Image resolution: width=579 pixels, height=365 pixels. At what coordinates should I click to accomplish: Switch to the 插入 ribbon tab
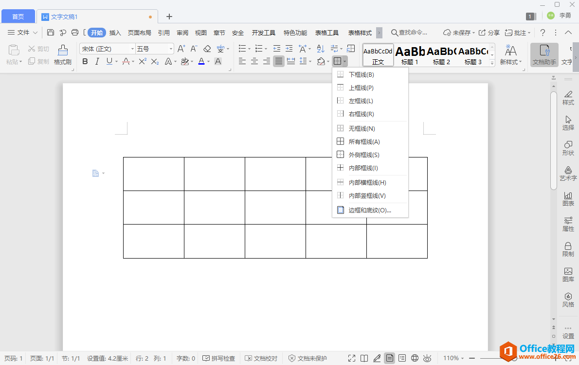115,33
